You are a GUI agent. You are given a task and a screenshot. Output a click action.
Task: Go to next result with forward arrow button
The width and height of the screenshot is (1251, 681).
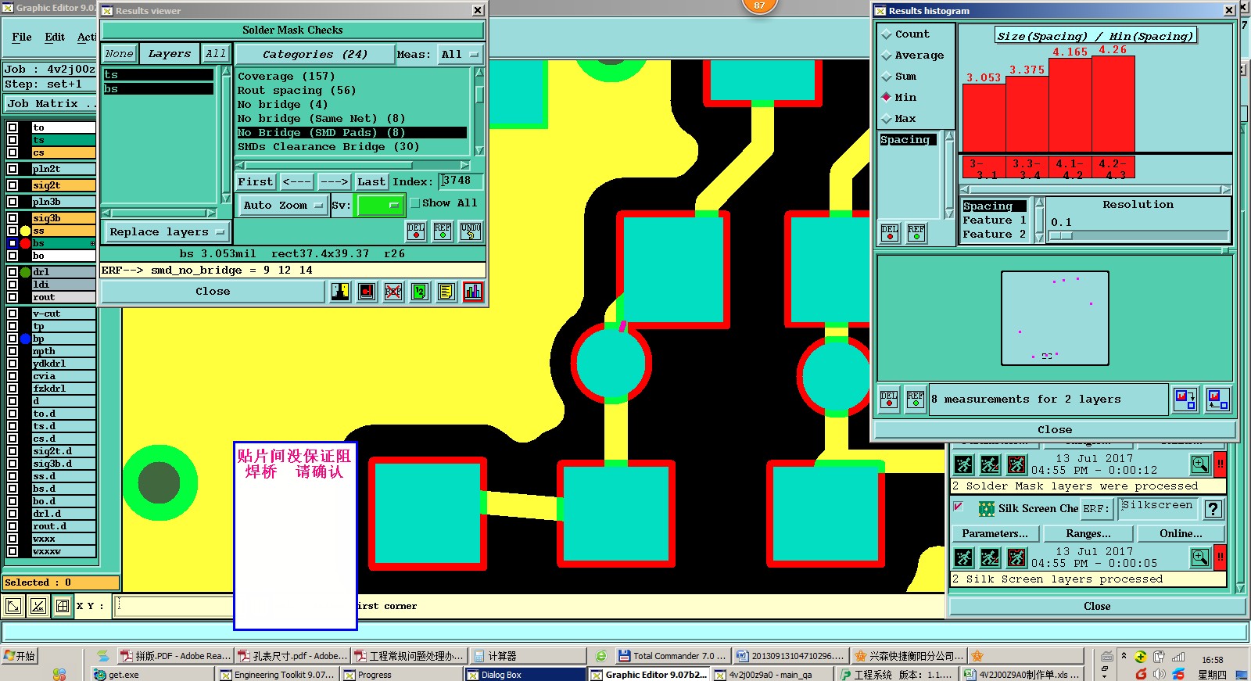click(x=335, y=182)
